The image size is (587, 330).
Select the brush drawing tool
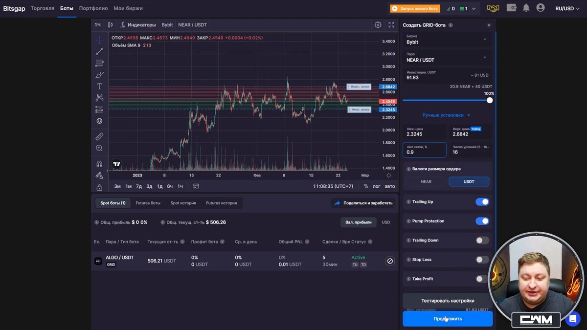tap(99, 75)
